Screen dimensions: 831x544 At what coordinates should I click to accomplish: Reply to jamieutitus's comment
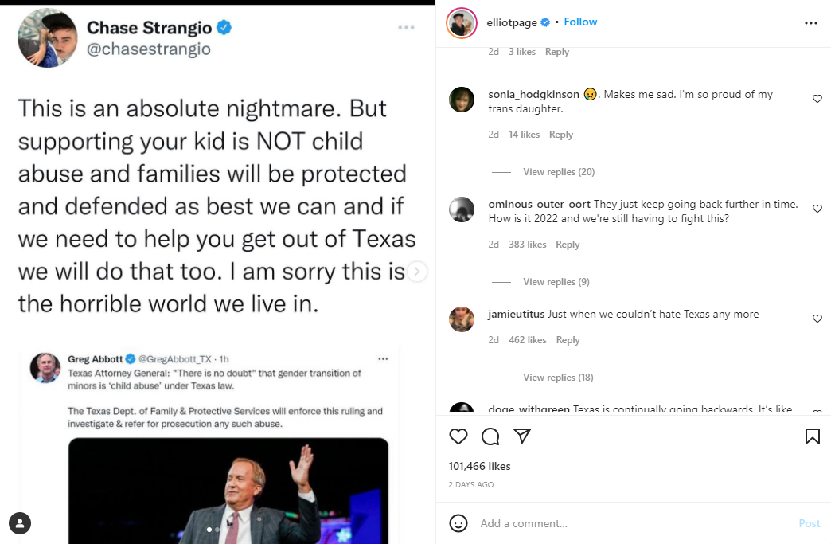(x=568, y=340)
